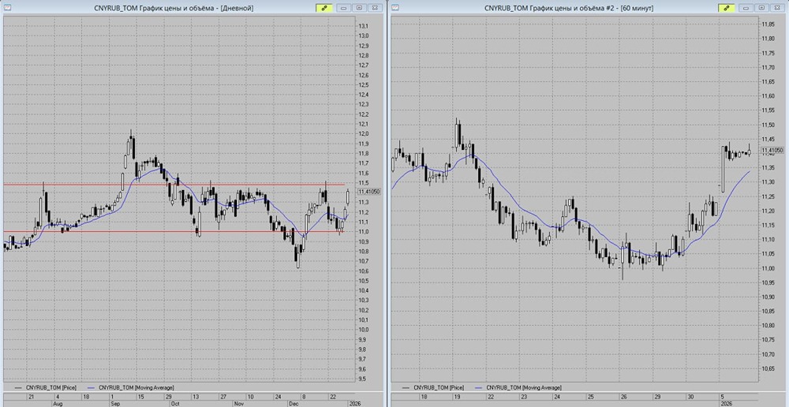Click the 'Aug' month label on daily chart axis
The height and width of the screenshot is (407, 789).
57,404
